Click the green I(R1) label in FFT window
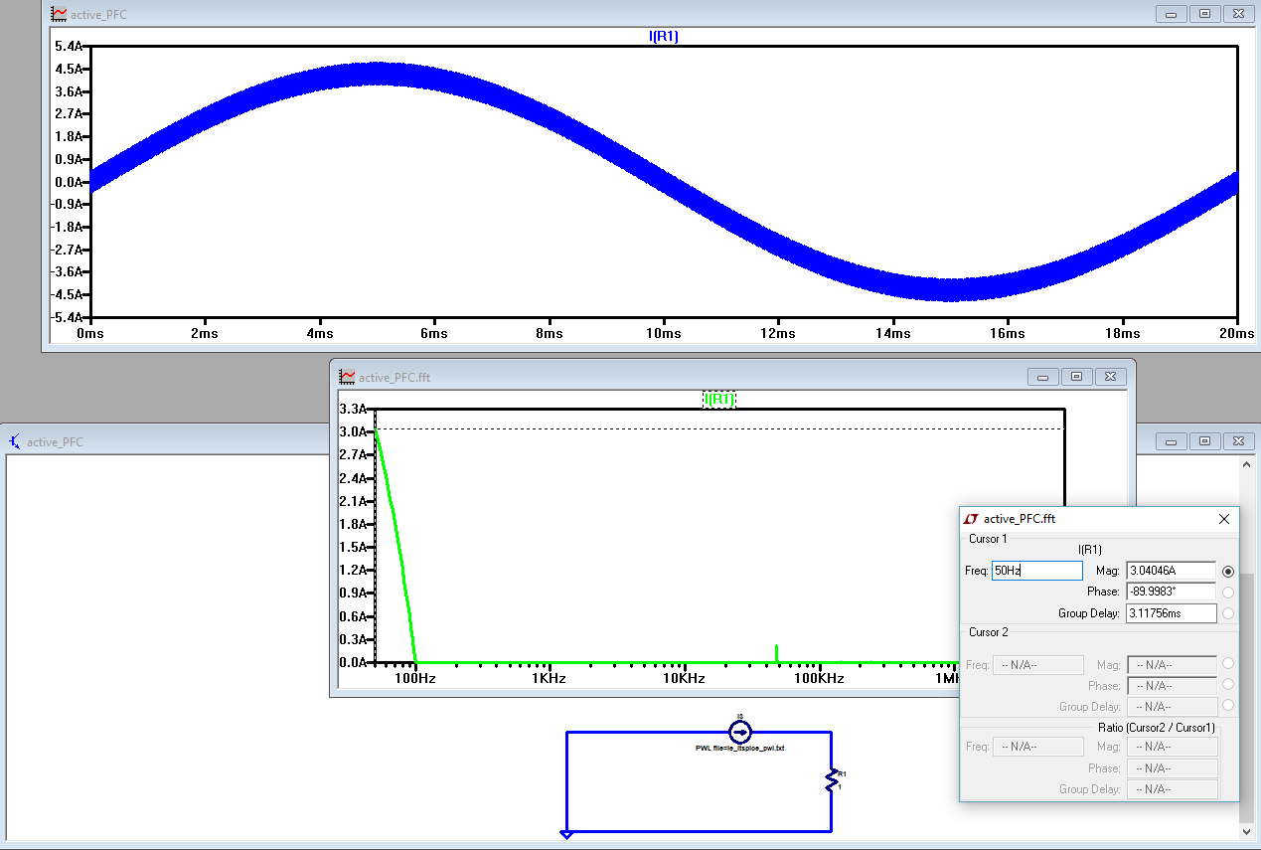Screen dimensions: 1261x850 [x=718, y=400]
